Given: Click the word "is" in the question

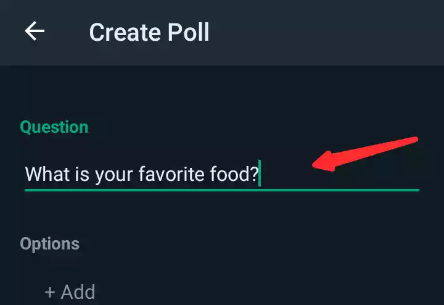Looking at the screenshot, I should tap(81, 173).
